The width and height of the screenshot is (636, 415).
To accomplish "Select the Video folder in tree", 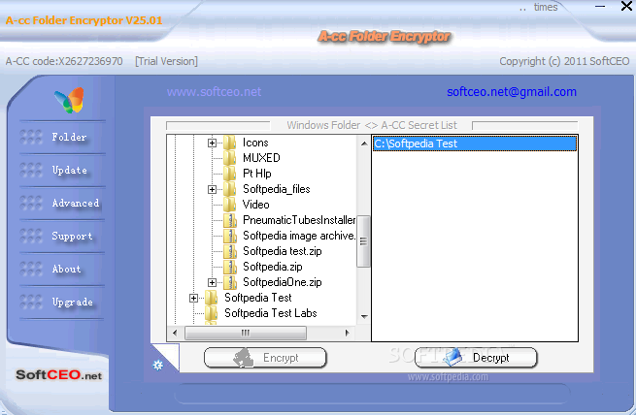I will tap(256, 205).
